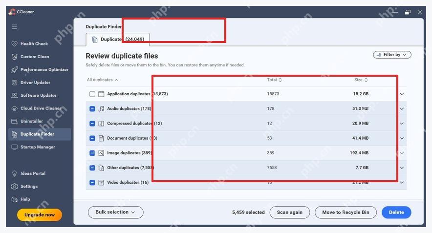The width and height of the screenshot is (432, 233).
Task: Toggle the Audio duplicates checkbox
Action: coord(92,109)
